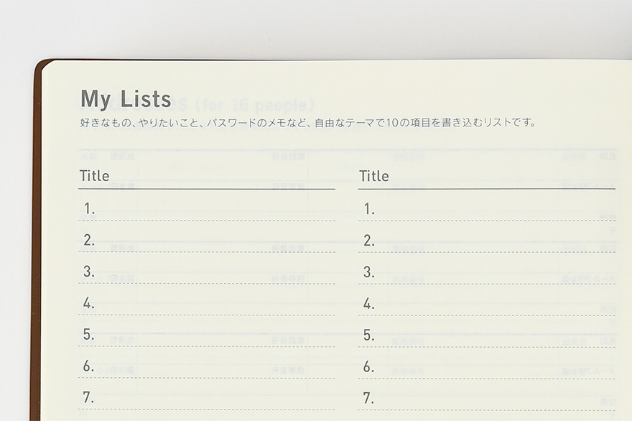Click line 3 in the left list
Viewport: 632px width, 421px height.
[208, 272]
